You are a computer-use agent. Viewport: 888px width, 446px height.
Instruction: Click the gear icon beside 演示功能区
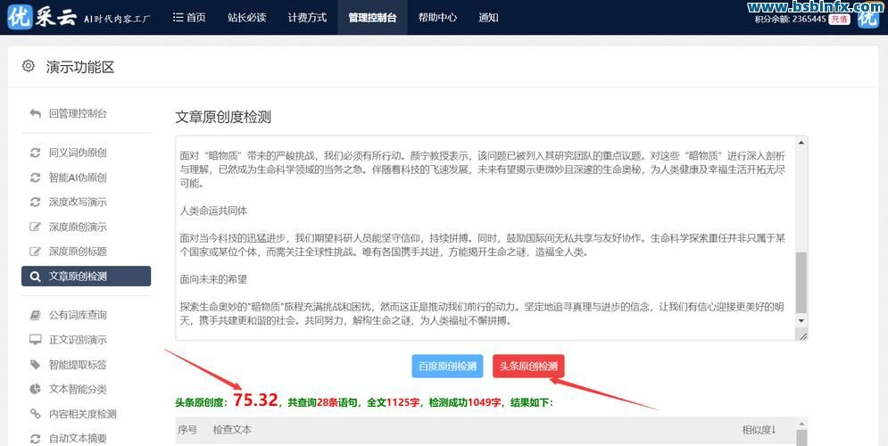point(29,66)
